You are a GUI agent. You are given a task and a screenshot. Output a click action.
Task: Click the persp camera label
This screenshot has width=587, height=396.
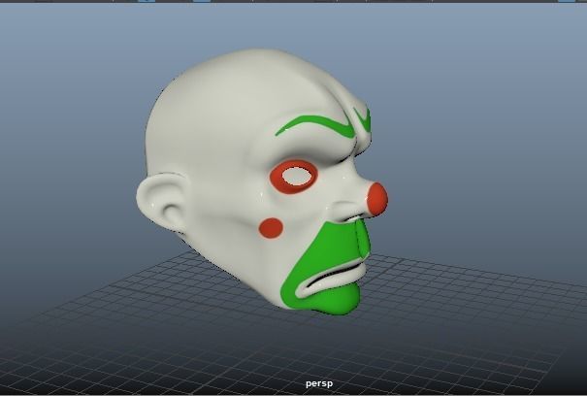click(319, 383)
